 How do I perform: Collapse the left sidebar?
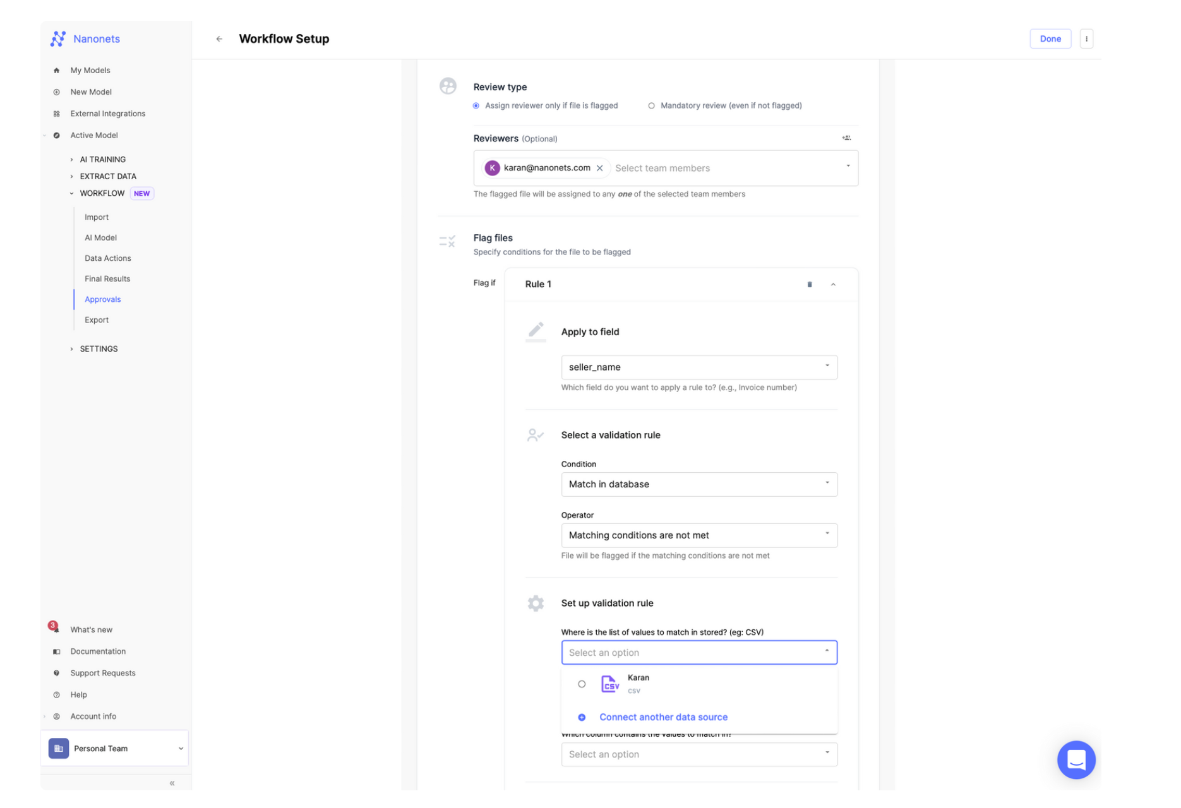coord(172,782)
